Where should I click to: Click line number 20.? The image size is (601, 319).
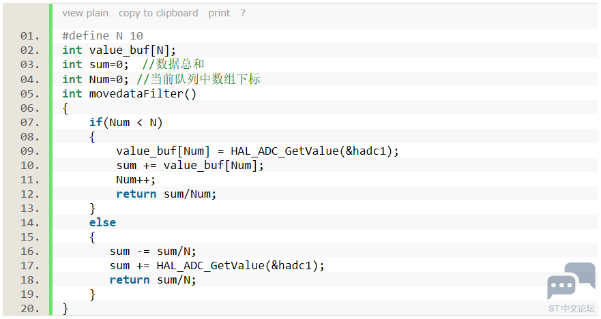[x=30, y=309]
